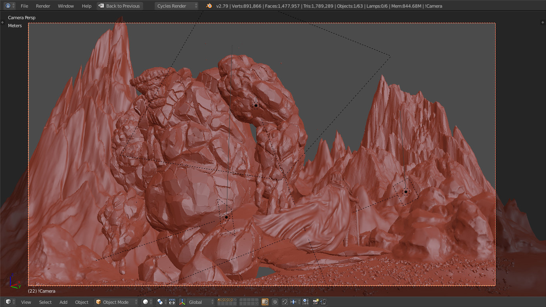Select the first scene layer button
The height and width of the screenshot is (307, 546).
[219, 300]
